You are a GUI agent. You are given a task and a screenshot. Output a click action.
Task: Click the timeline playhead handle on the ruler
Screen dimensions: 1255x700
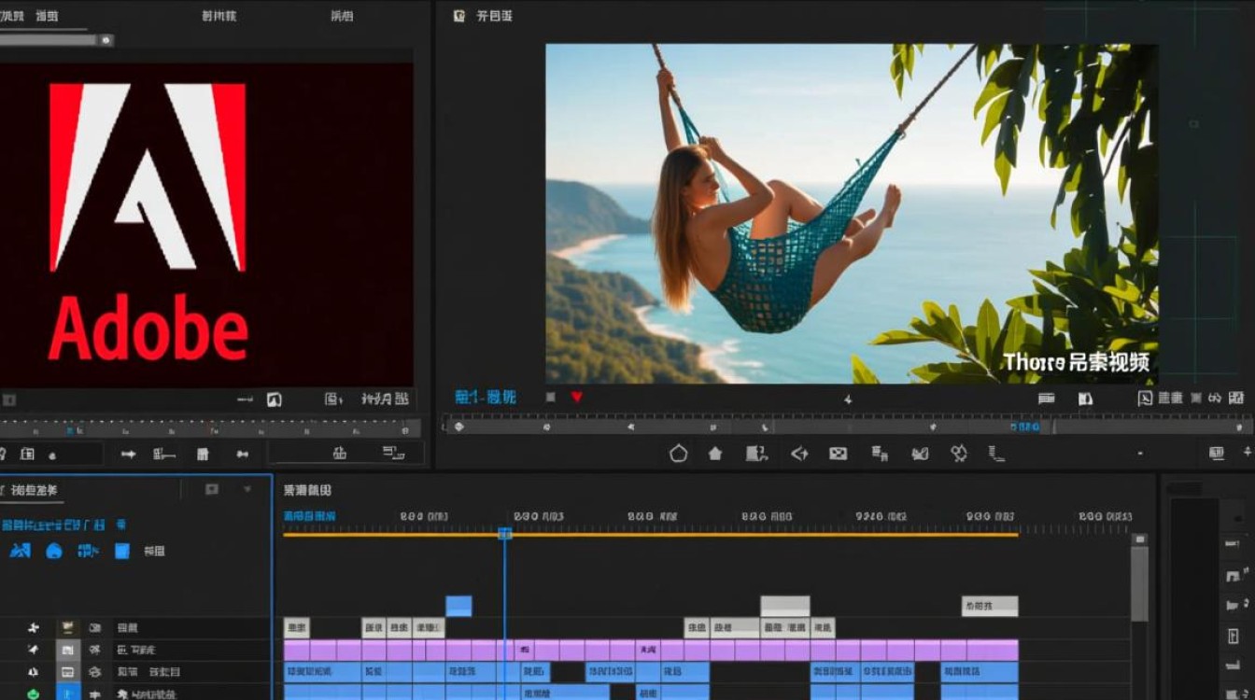(x=505, y=534)
